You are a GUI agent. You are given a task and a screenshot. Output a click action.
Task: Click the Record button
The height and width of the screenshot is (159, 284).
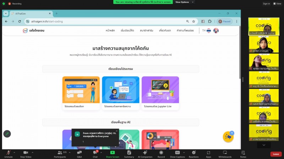pyautogui.click(x=161, y=154)
